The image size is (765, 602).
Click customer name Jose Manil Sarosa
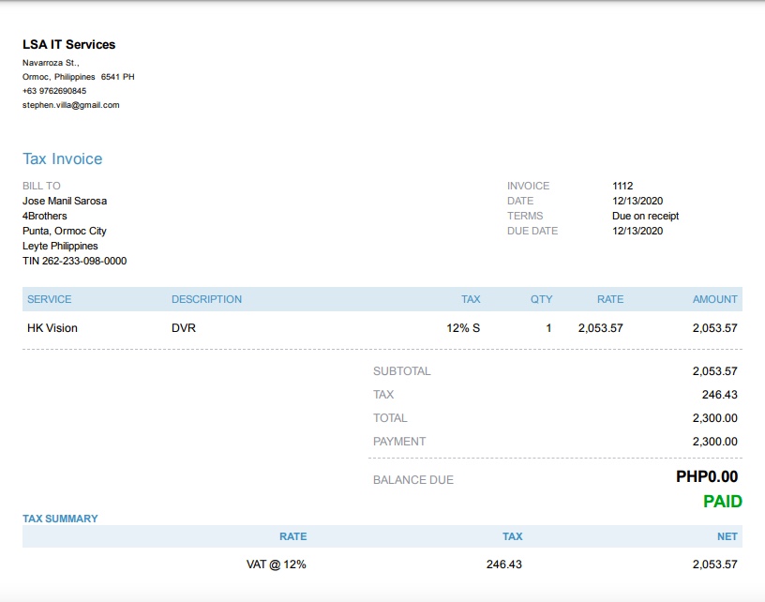coord(65,201)
